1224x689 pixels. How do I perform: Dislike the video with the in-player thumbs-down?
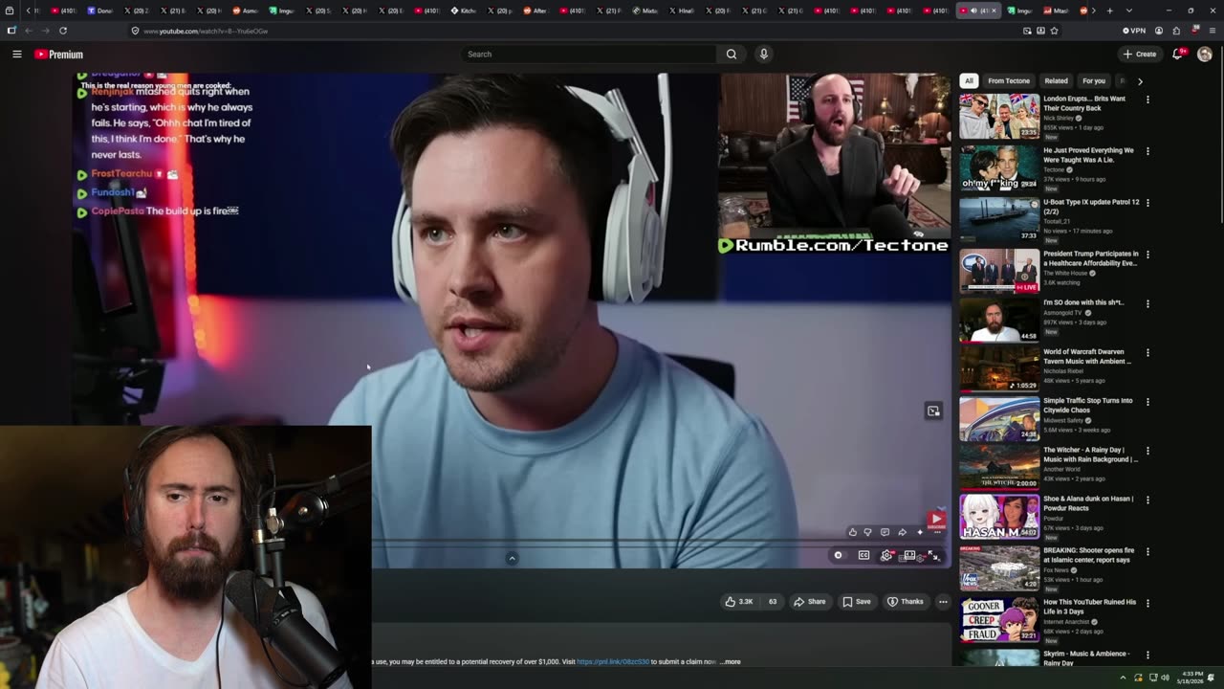(868, 532)
